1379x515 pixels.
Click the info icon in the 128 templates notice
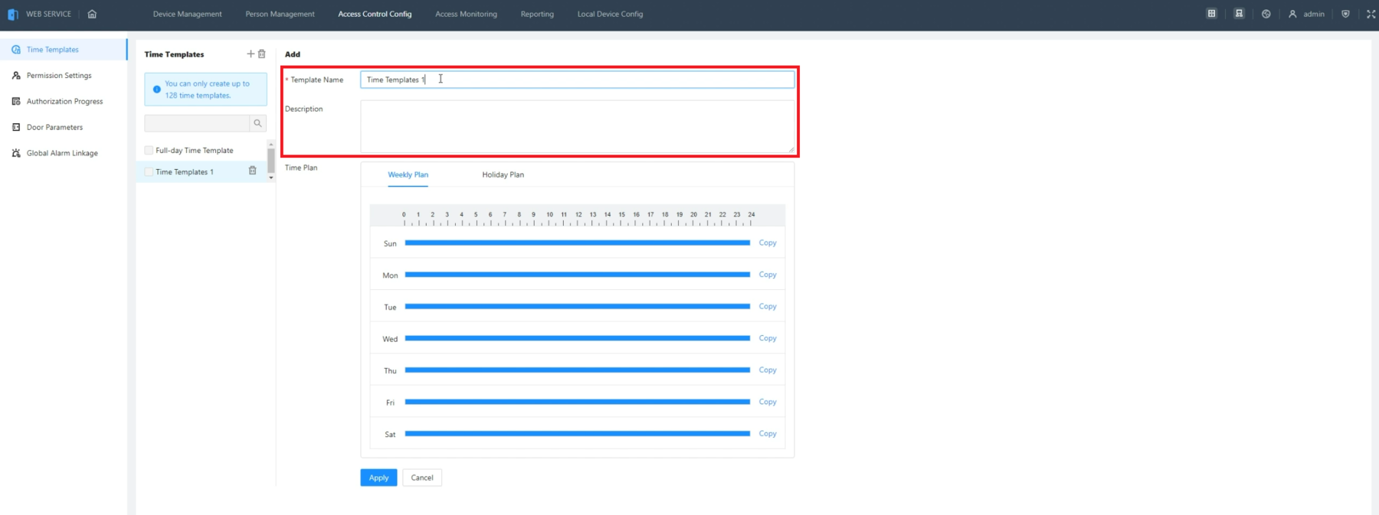coord(157,90)
